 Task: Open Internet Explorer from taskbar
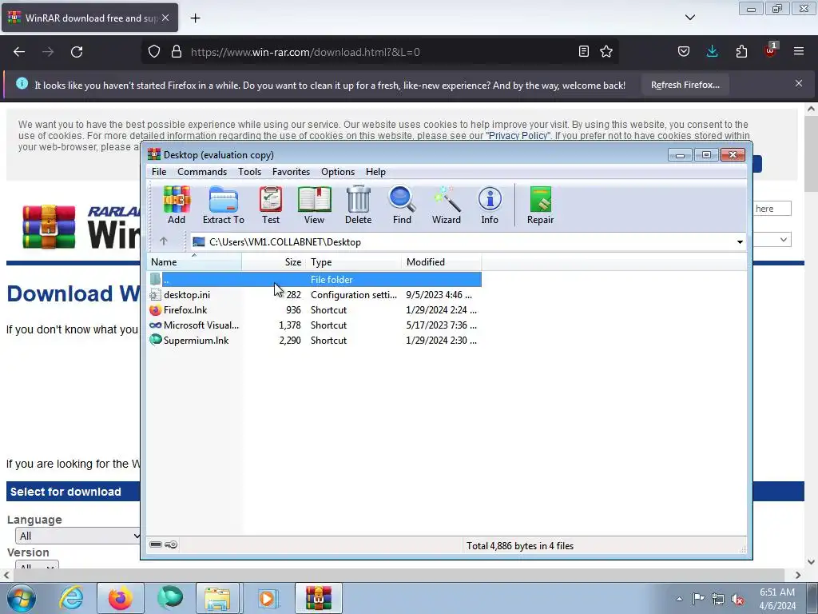(x=71, y=598)
